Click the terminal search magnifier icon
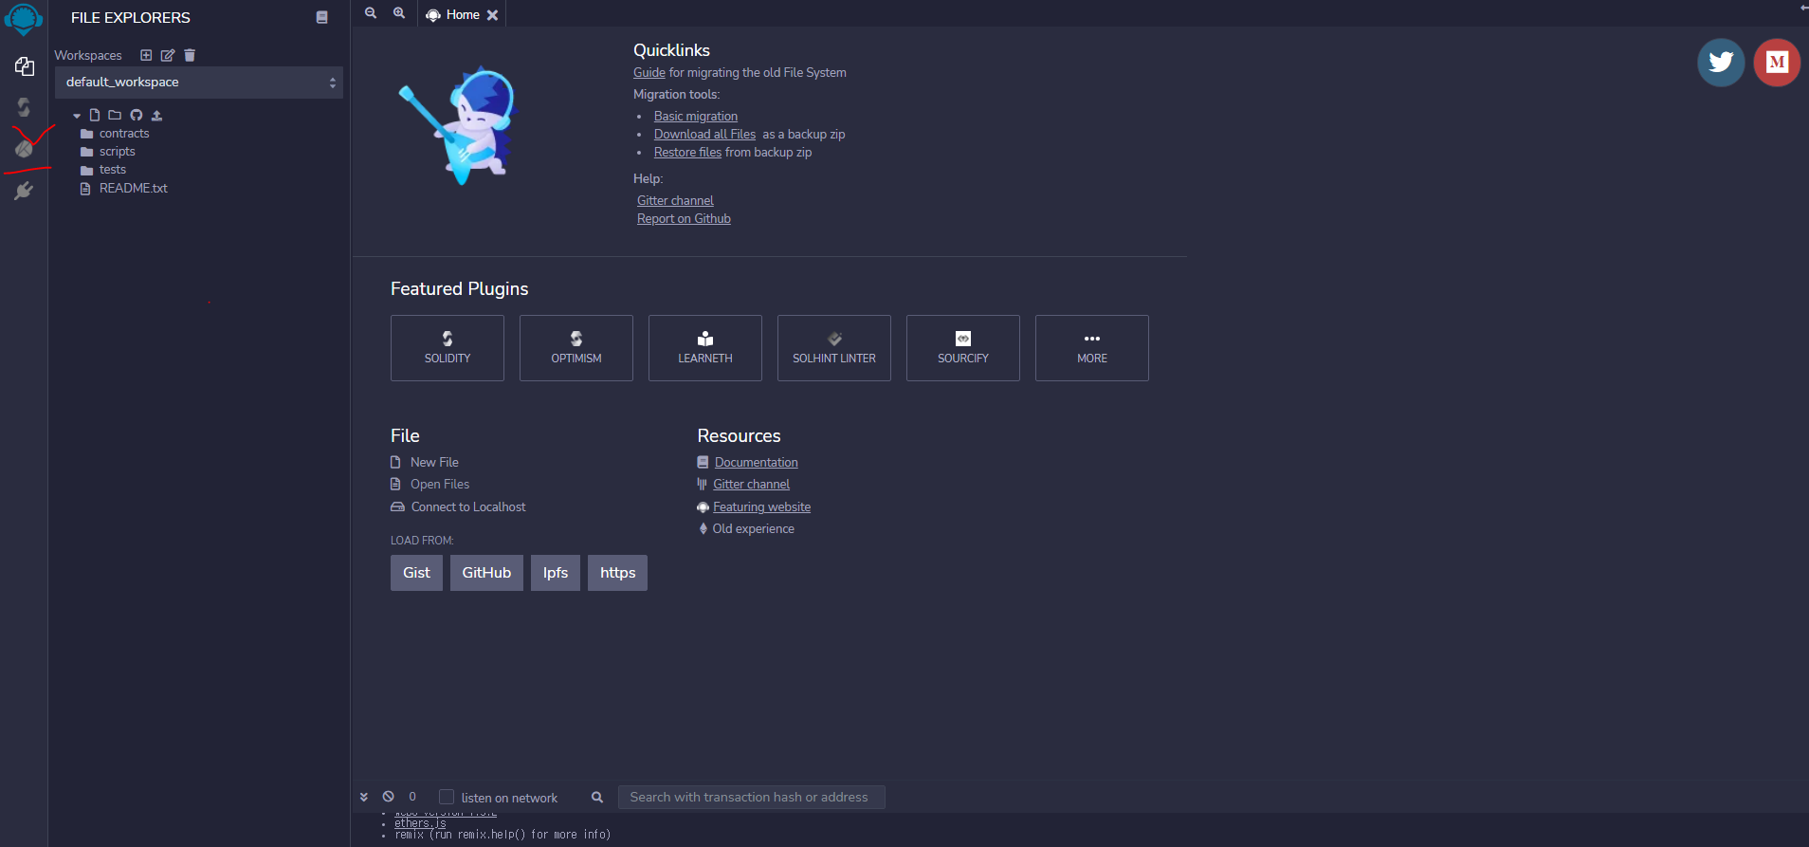This screenshot has width=1809, height=847. (597, 797)
